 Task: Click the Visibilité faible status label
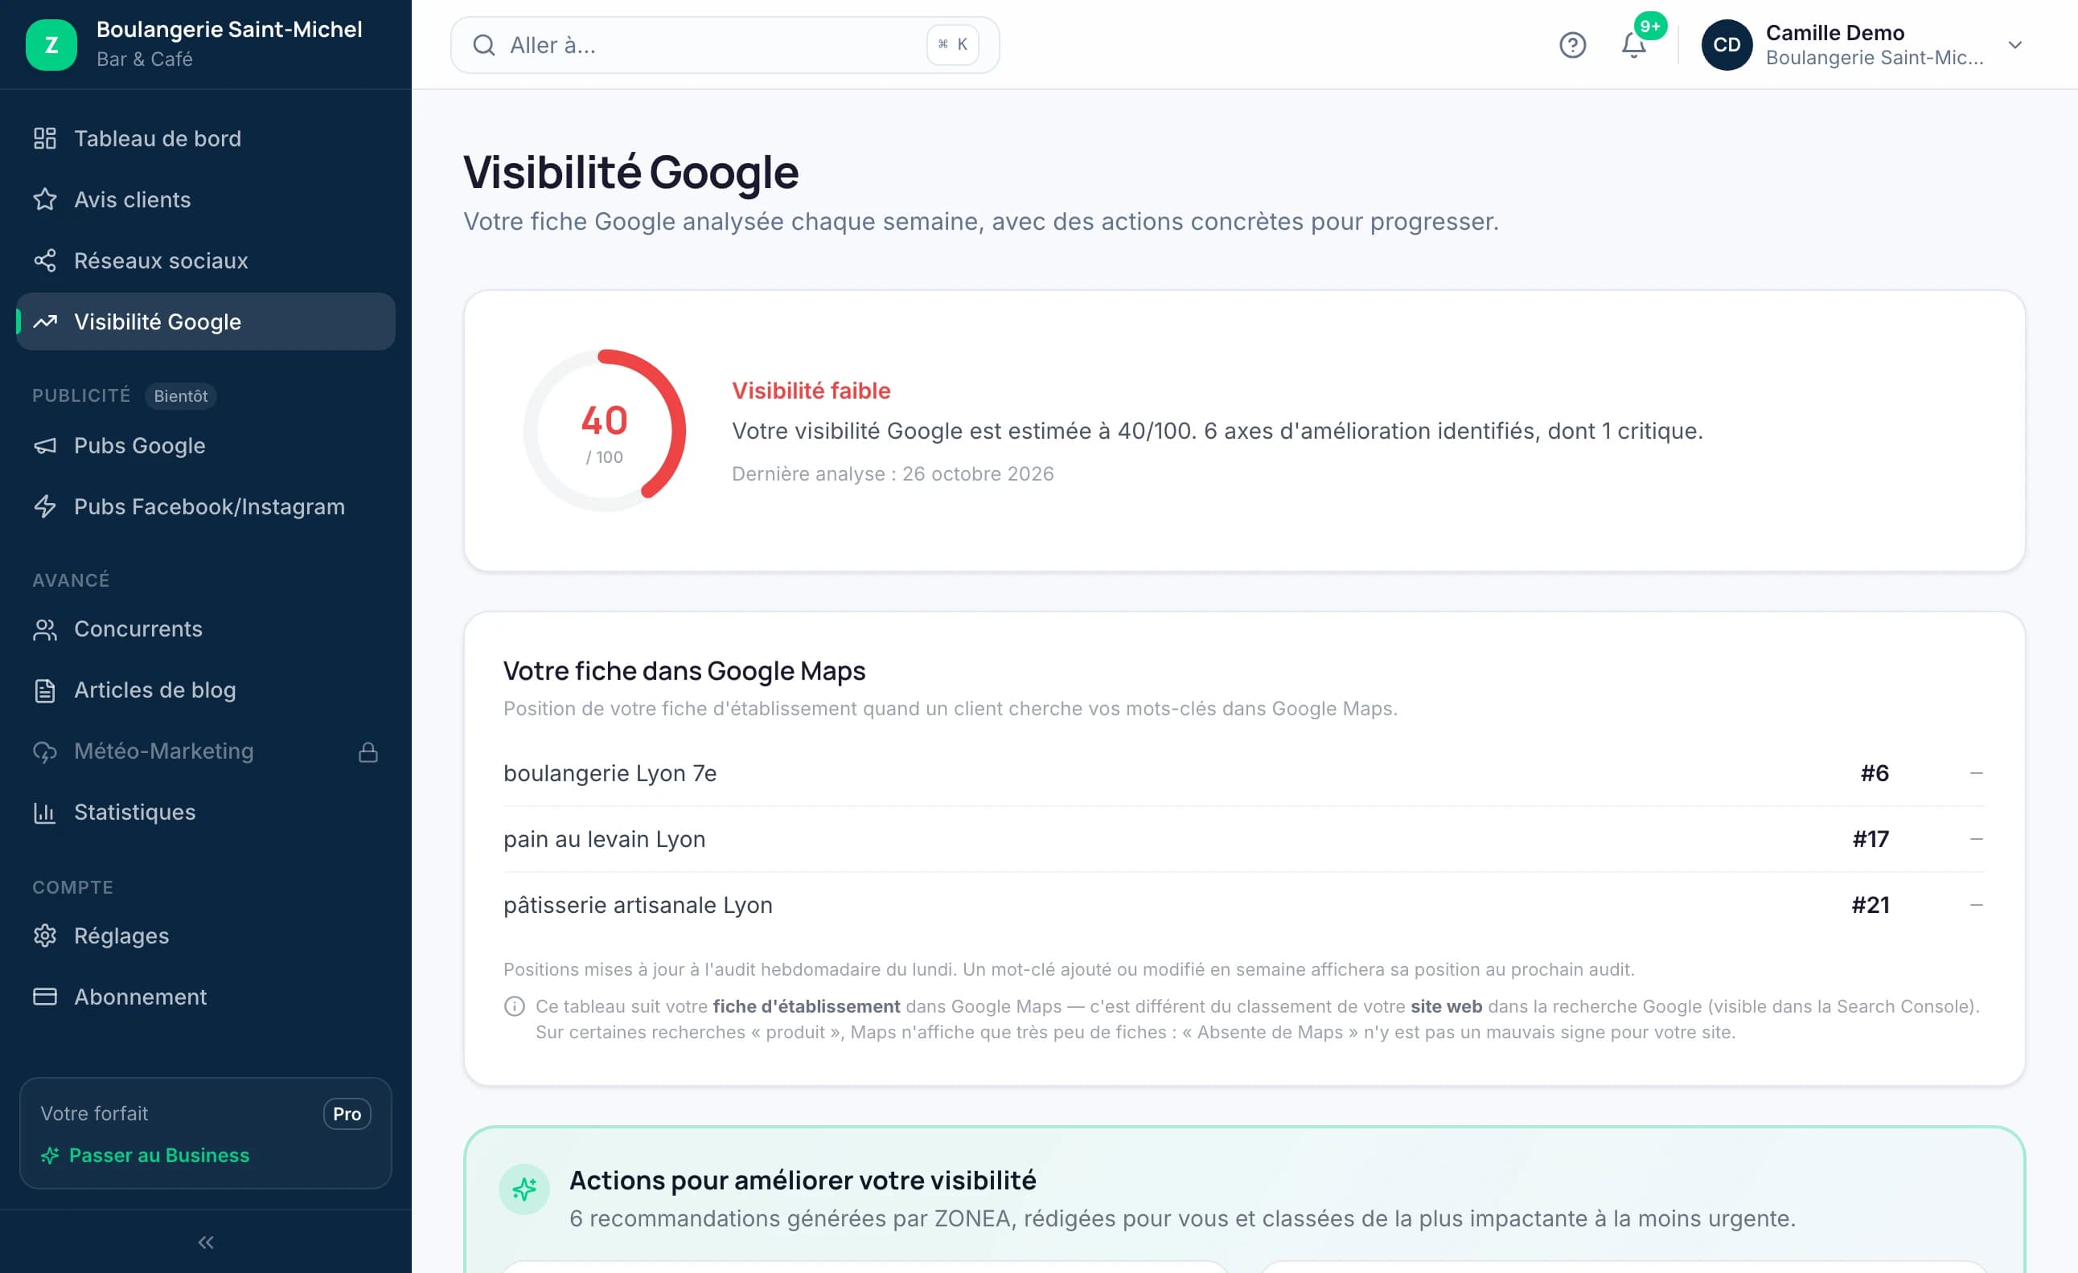[811, 391]
